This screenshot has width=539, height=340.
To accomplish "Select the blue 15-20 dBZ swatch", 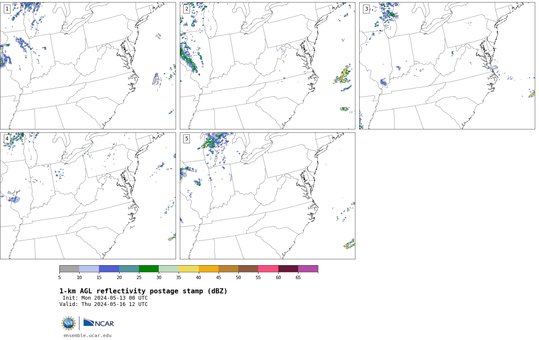I will [x=109, y=269].
